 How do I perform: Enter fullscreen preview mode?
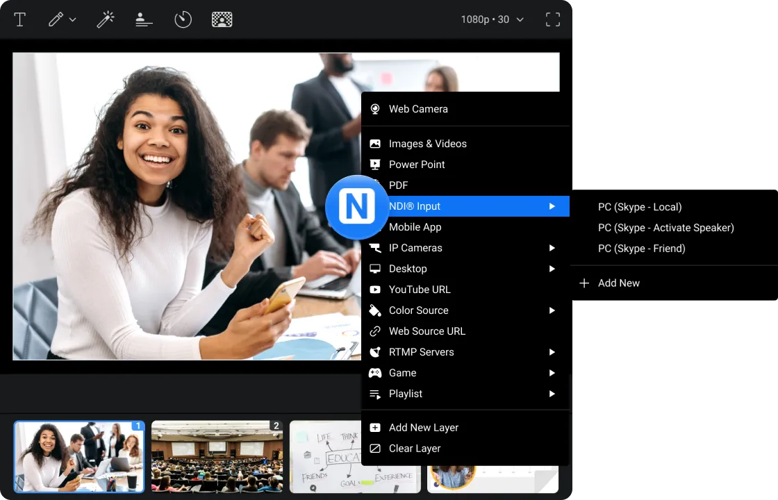[x=553, y=19]
